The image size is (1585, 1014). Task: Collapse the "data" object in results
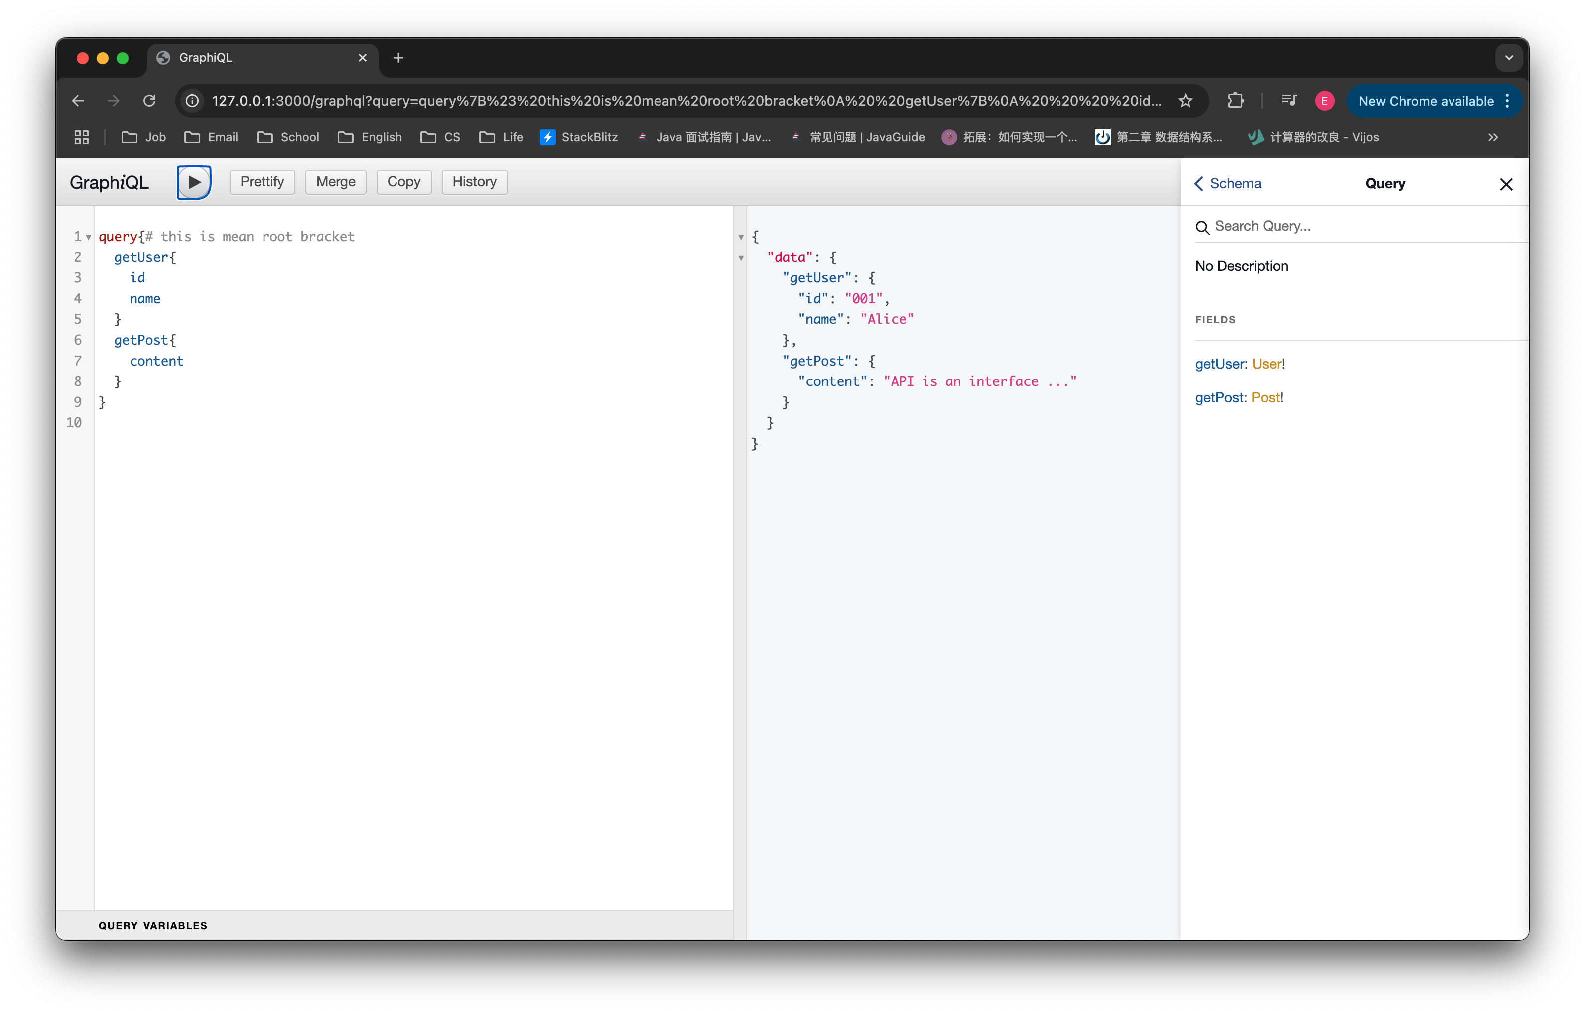741,258
